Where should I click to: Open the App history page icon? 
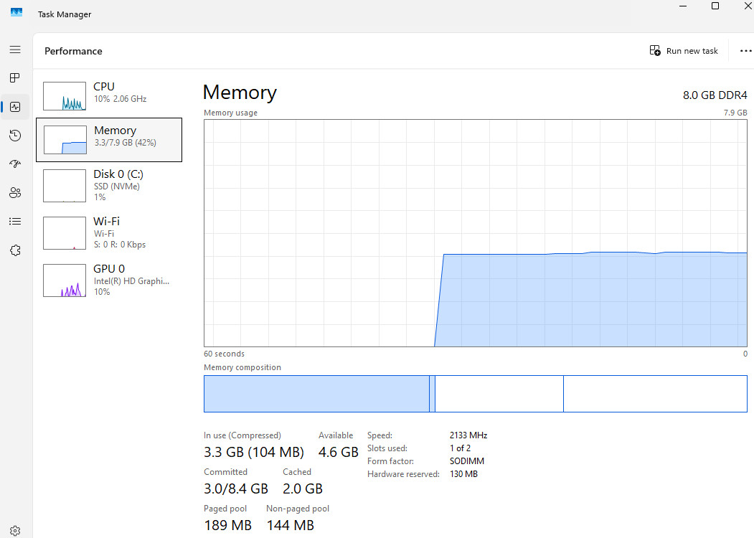[x=15, y=136]
